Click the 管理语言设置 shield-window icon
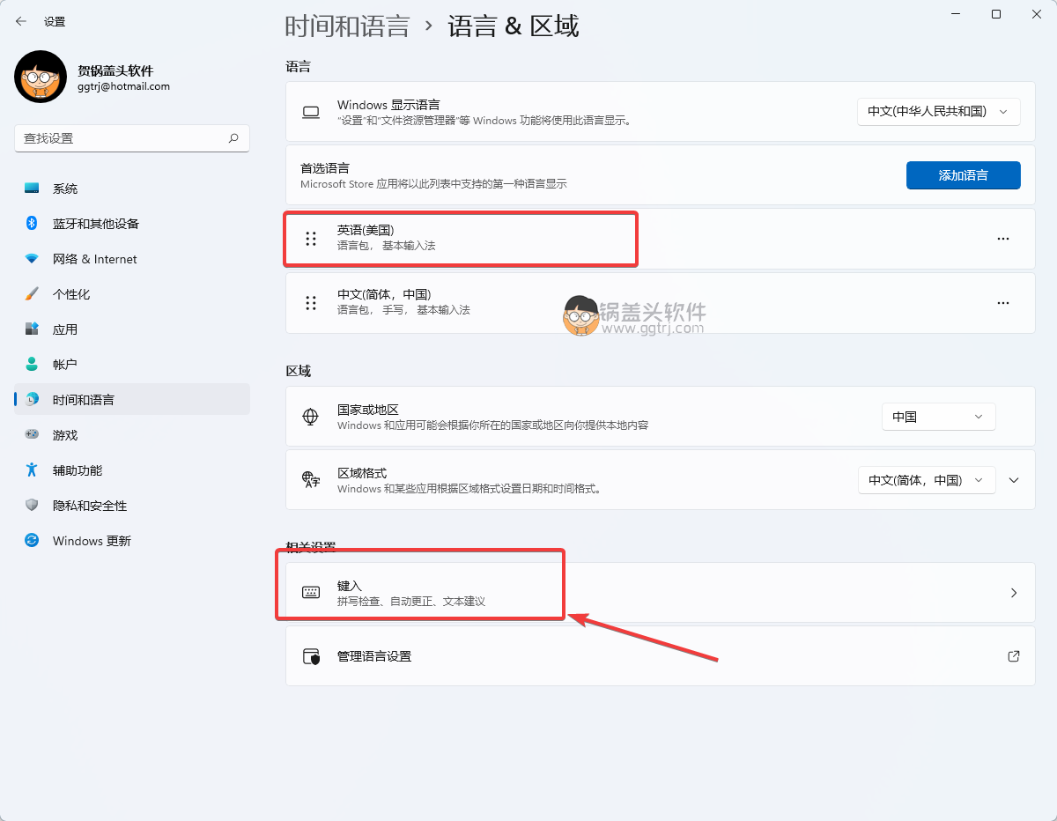1057x821 pixels. pyautogui.click(x=310, y=656)
